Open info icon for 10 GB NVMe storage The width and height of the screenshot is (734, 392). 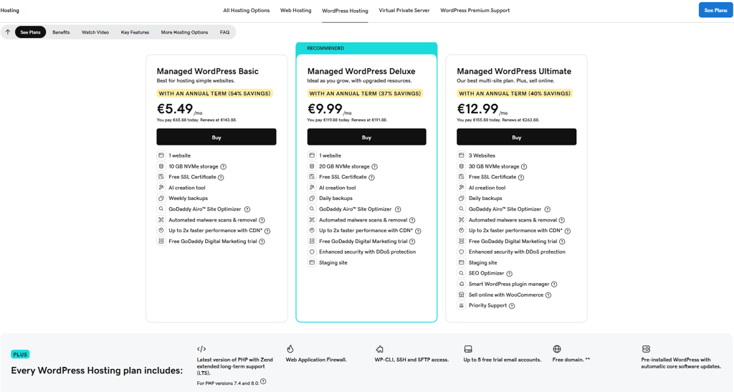click(x=224, y=166)
